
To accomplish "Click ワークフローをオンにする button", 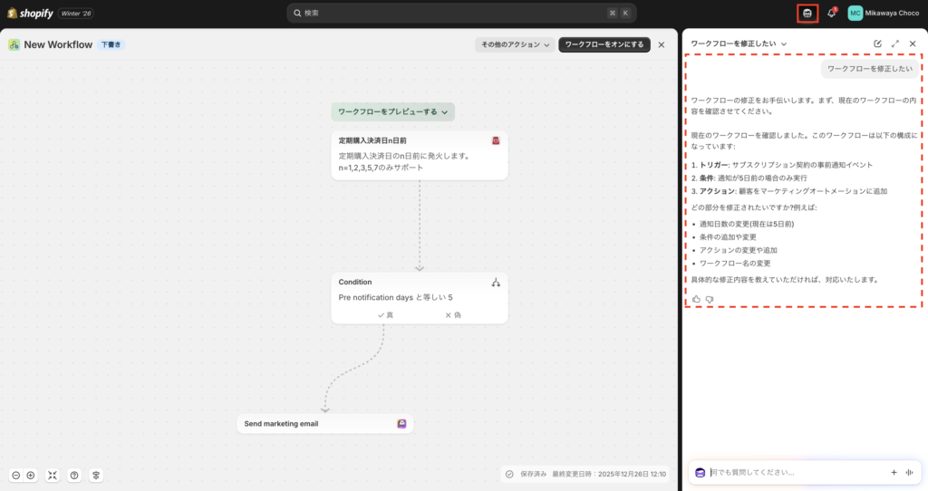I will pos(604,44).
